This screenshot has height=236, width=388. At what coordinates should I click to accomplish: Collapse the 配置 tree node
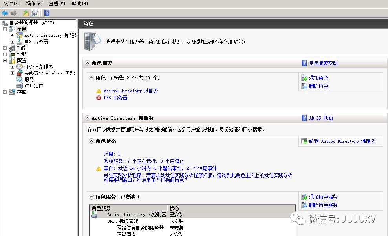5,60
